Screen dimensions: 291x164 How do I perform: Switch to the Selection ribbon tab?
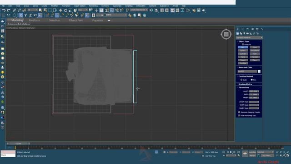click(x=55, y=20)
